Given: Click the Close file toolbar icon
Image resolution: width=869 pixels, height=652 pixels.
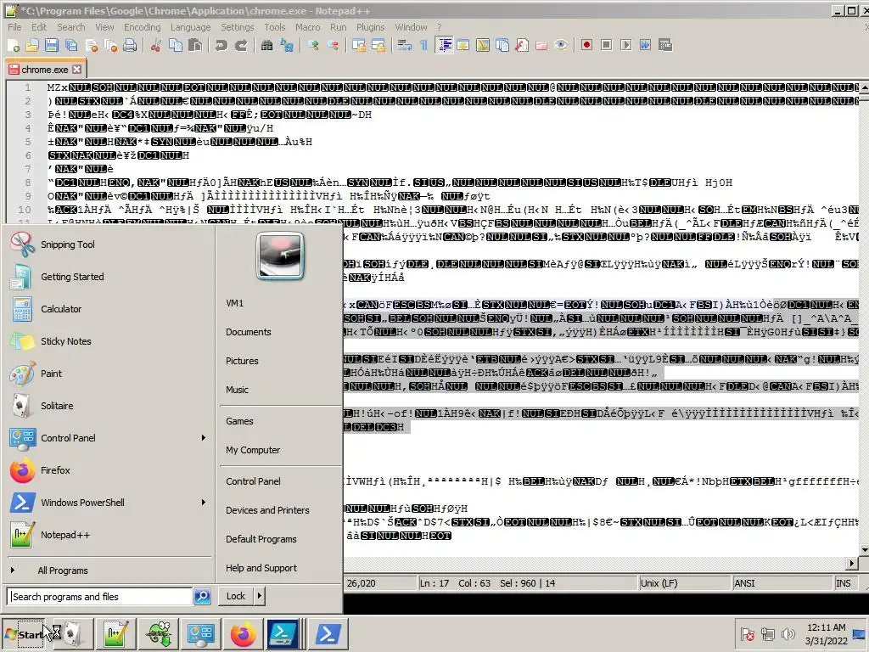Looking at the screenshot, I should click(91, 45).
